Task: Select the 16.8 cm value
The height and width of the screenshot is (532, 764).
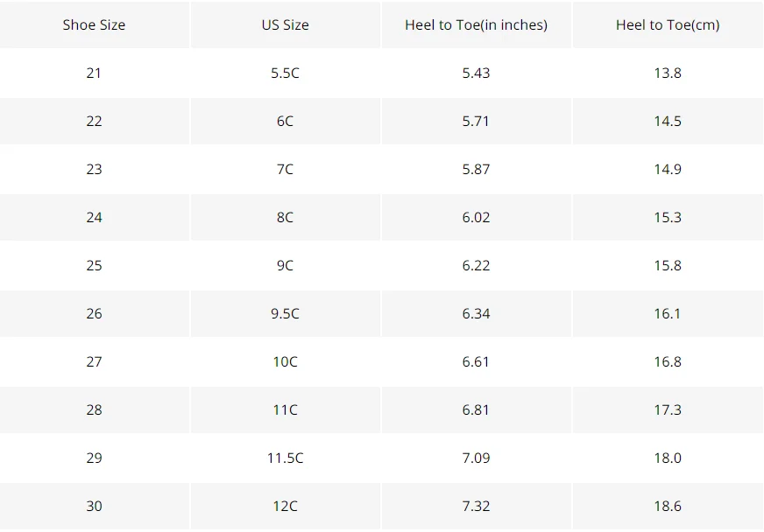Action: point(668,361)
